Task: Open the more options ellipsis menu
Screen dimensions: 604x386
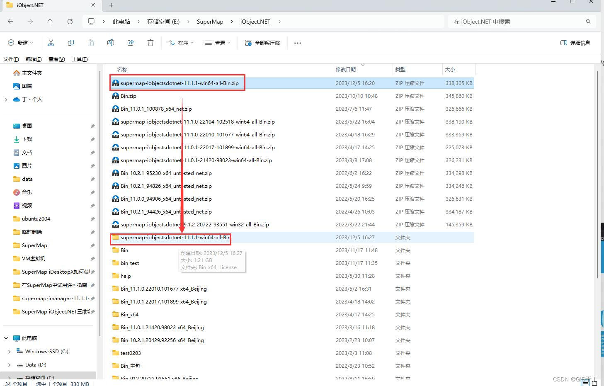Action: pos(298,43)
